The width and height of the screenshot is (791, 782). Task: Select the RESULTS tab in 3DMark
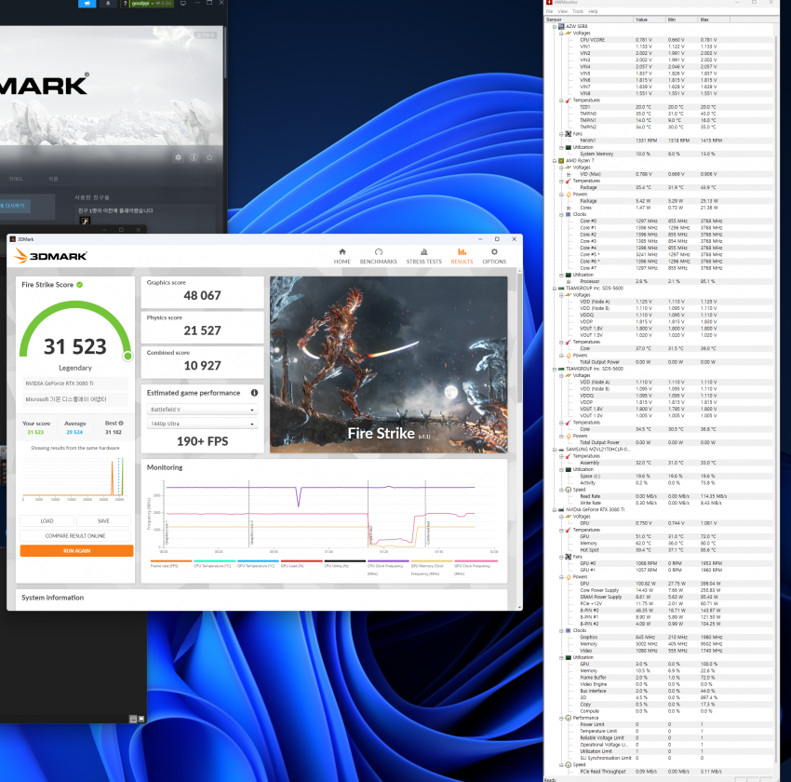[x=462, y=256]
